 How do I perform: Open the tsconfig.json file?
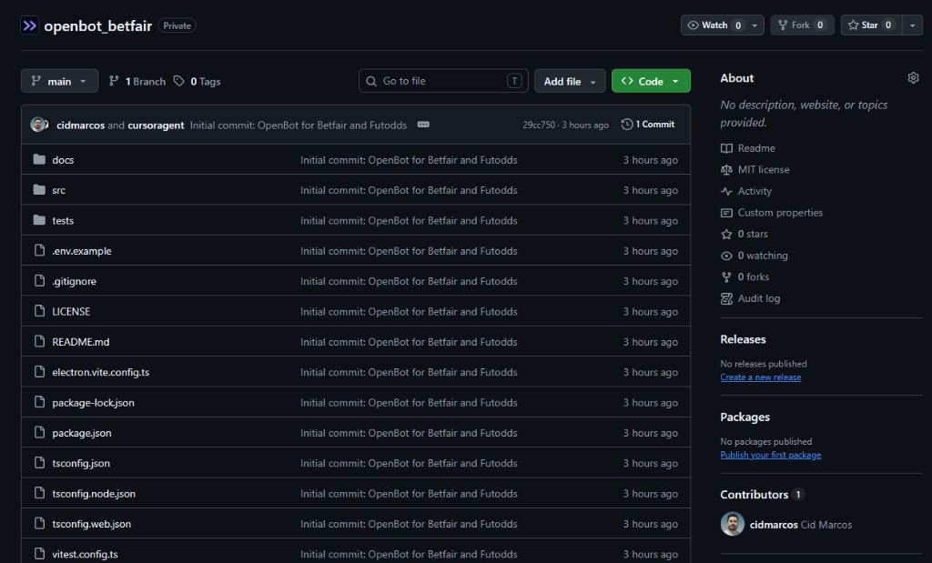(x=81, y=463)
